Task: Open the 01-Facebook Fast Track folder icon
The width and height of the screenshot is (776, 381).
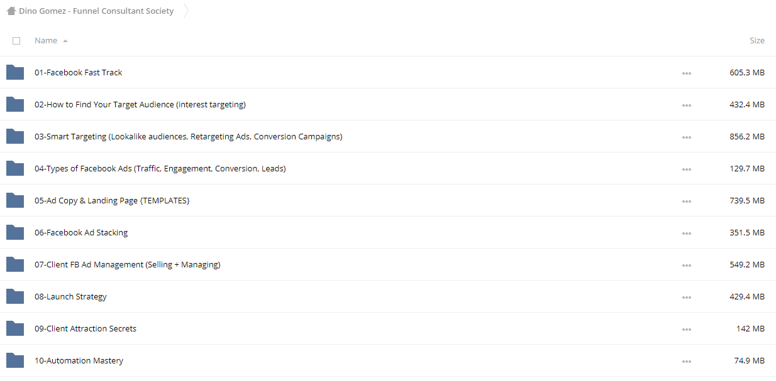Action: [15, 72]
